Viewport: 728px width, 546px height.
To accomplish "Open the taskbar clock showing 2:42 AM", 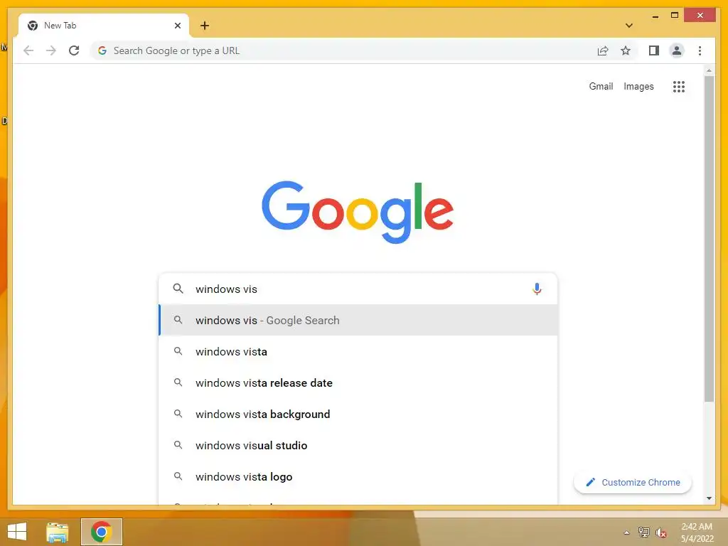I will [x=697, y=532].
